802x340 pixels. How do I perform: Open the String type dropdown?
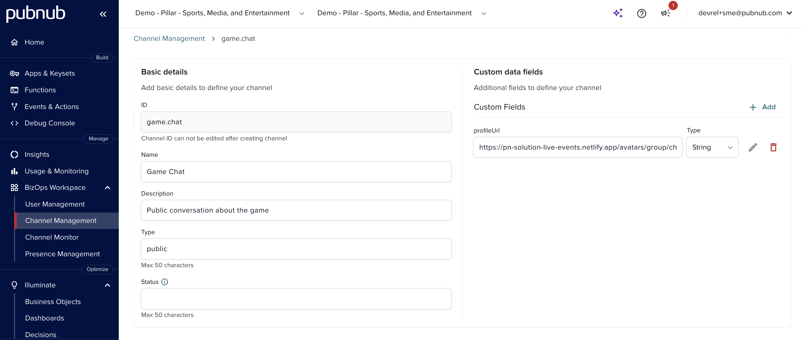pyautogui.click(x=712, y=147)
